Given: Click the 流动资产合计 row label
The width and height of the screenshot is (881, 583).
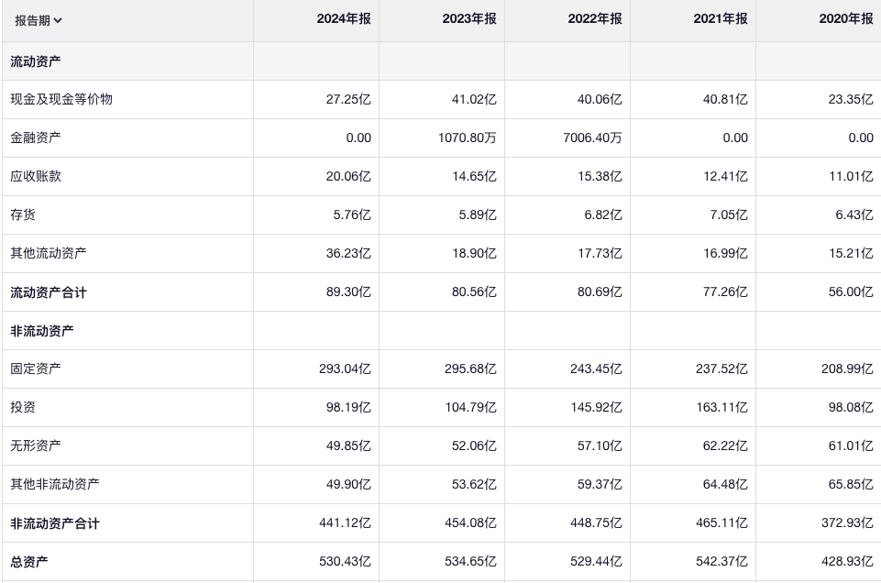Looking at the screenshot, I should pyautogui.click(x=49, y=292).
